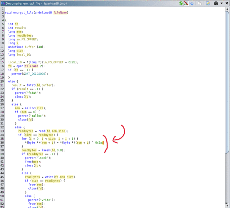Take a snapshot with the camera icon
This screenshot has height=208, width=230.
point(215,3)
